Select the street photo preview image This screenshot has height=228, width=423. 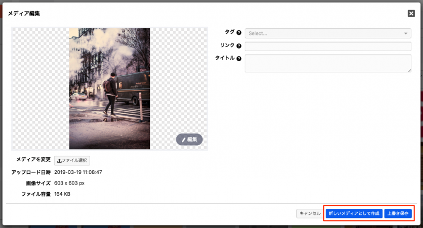(x=109, y=88)
